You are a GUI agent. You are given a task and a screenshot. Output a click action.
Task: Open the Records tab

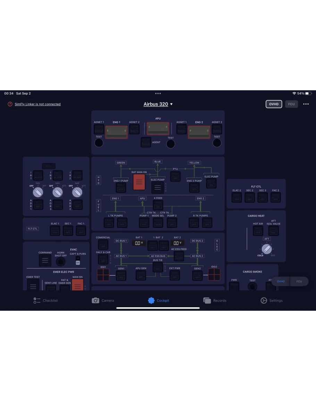coord(215,301)
